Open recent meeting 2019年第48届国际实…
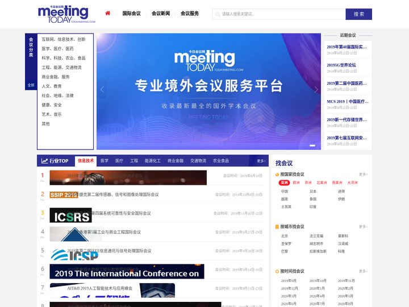This screenshot has height=307, width=409. [347, 47]
